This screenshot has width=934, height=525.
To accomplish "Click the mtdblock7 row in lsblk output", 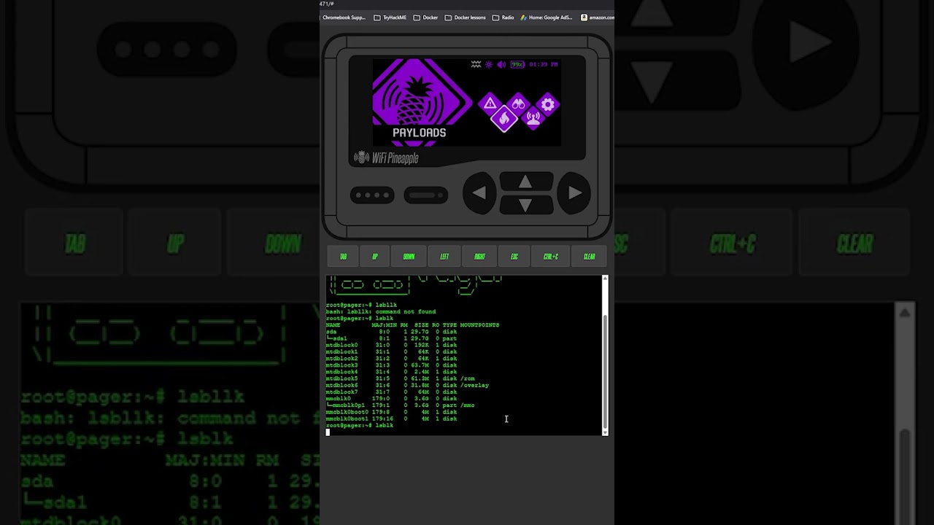I will 391,392.
